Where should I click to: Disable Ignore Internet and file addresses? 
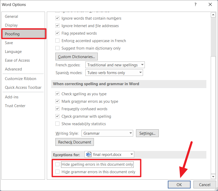pos(57,26)
